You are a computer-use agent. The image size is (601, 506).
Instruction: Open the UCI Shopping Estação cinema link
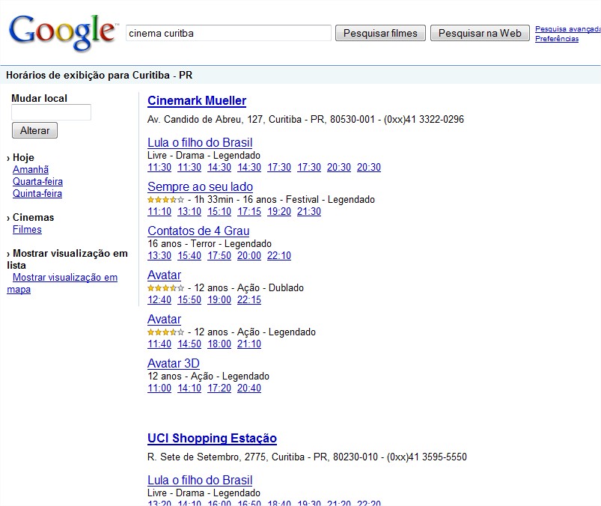point(212,438)
